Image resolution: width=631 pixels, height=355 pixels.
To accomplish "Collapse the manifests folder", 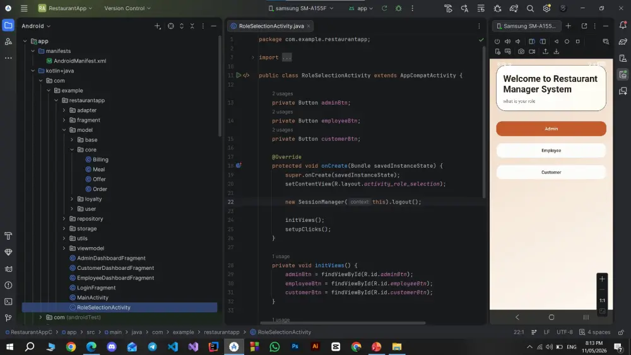I will pyautogui.click(x=33, y=51).
